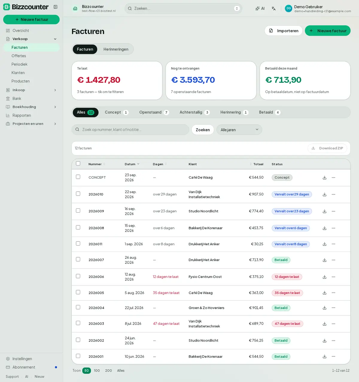This screenshot has width=359, height=382.
Task: Open Klanten in the sidebar
Action: click(x=18, y=73)
